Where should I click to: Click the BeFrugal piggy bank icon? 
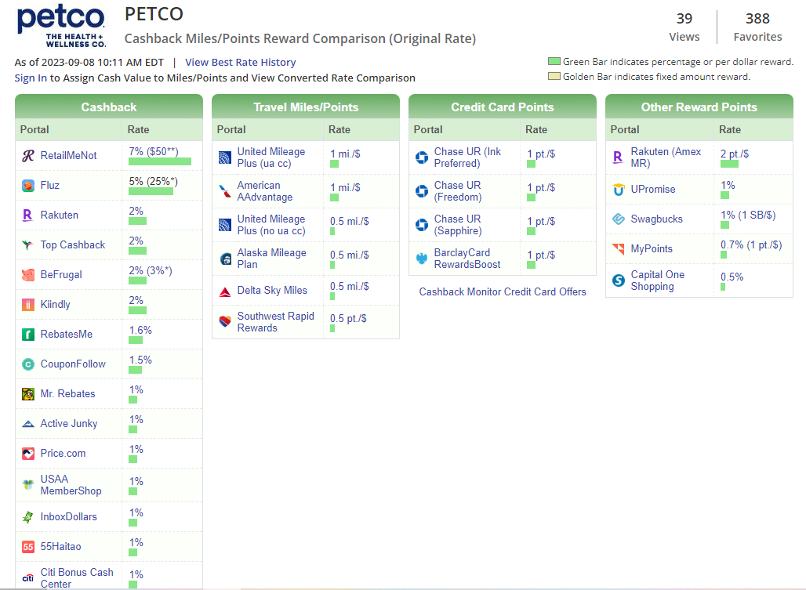pos(28,275)
